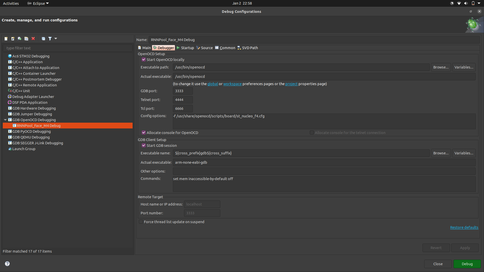Click the filter launch configurations funnel icon
Viewport: 484px width, 272px height.
50,39
